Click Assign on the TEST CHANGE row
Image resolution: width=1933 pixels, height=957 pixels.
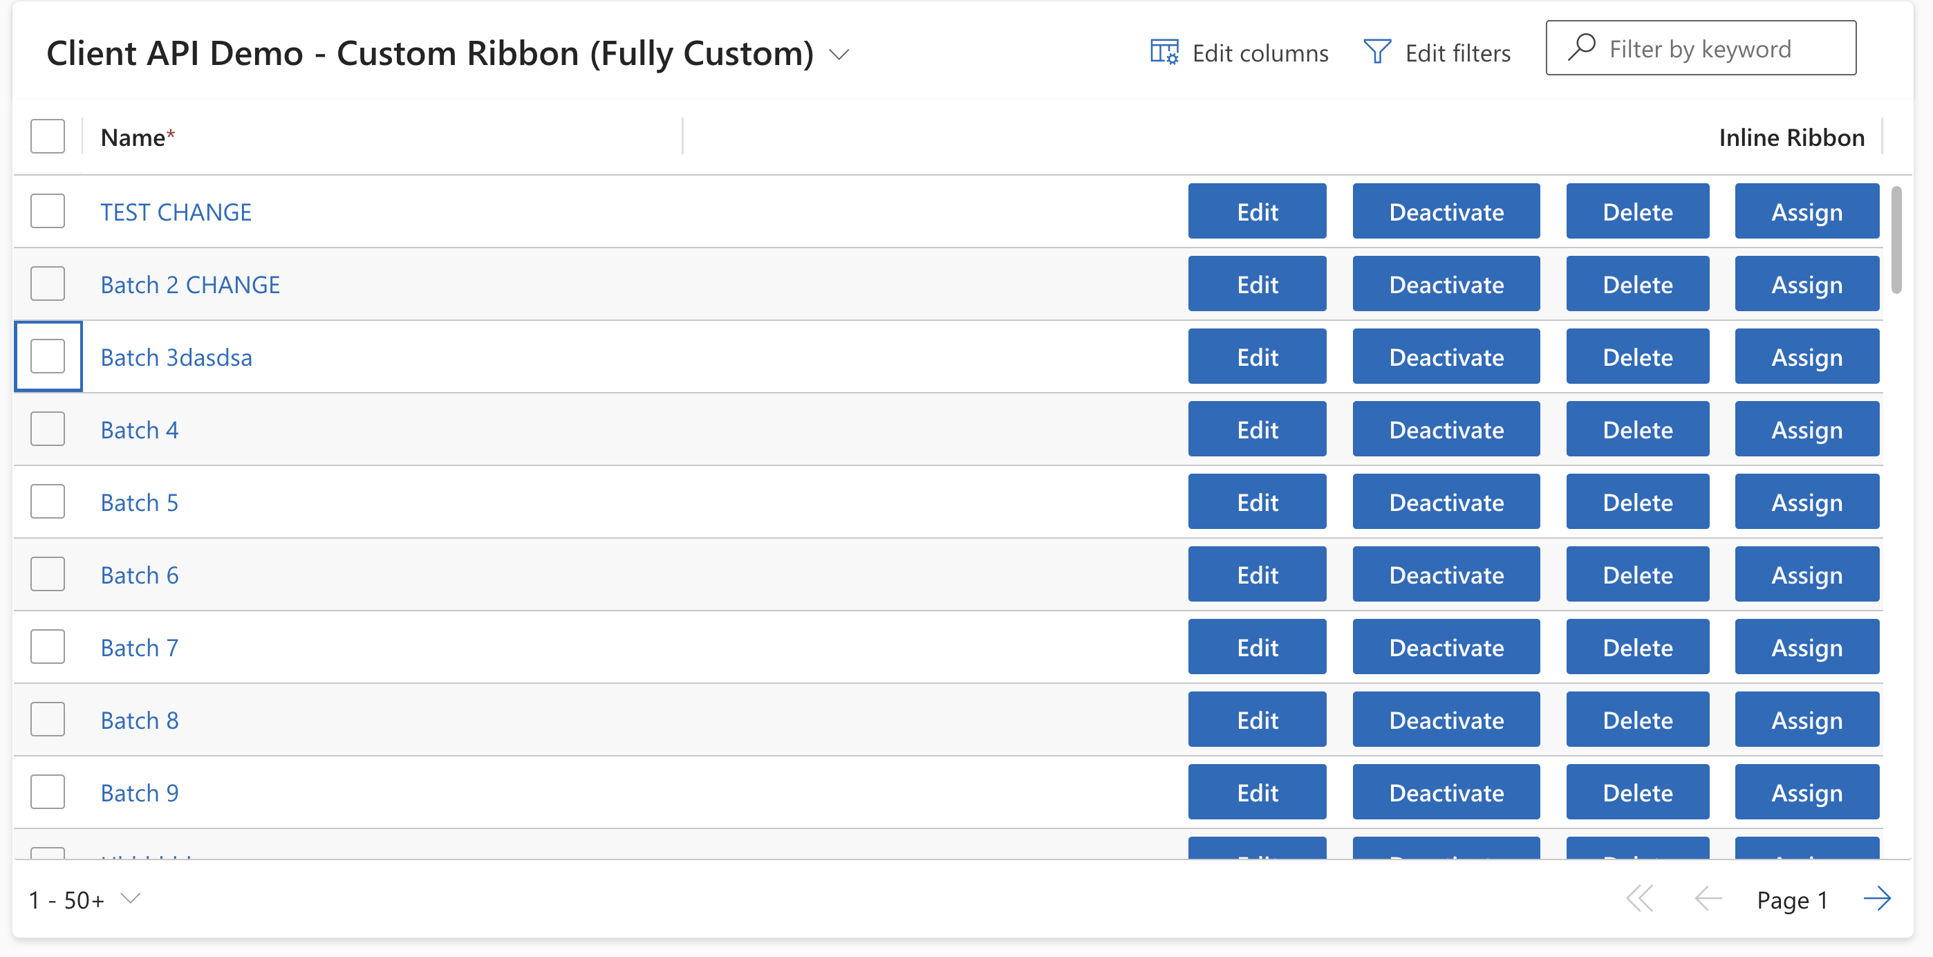[1806, 211]
